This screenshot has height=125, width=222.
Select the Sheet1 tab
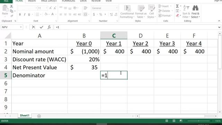(25, 116)
